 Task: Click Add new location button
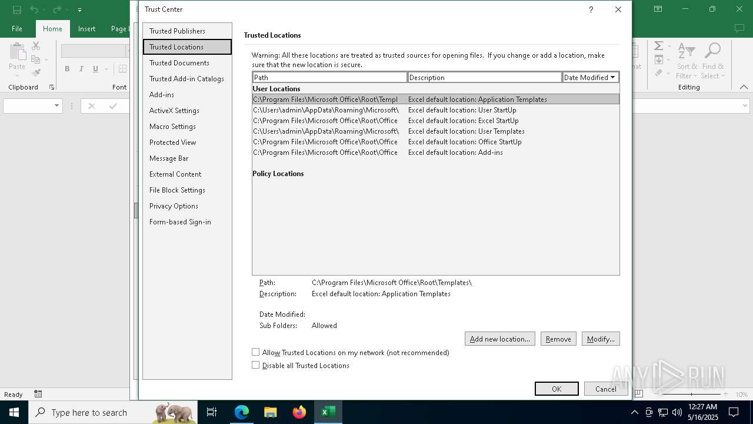(x=499, y=339)
